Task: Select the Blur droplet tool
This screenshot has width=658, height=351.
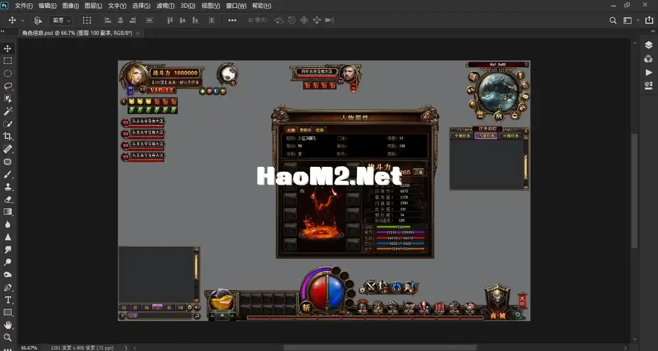Action: tap(8, 224)
